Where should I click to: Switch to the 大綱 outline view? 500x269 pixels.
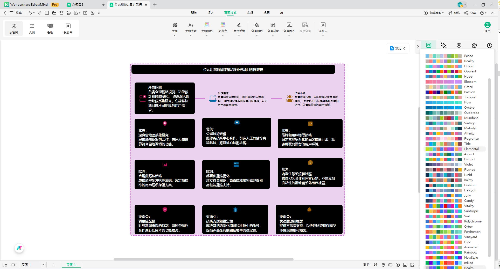(x=32, y=28)
